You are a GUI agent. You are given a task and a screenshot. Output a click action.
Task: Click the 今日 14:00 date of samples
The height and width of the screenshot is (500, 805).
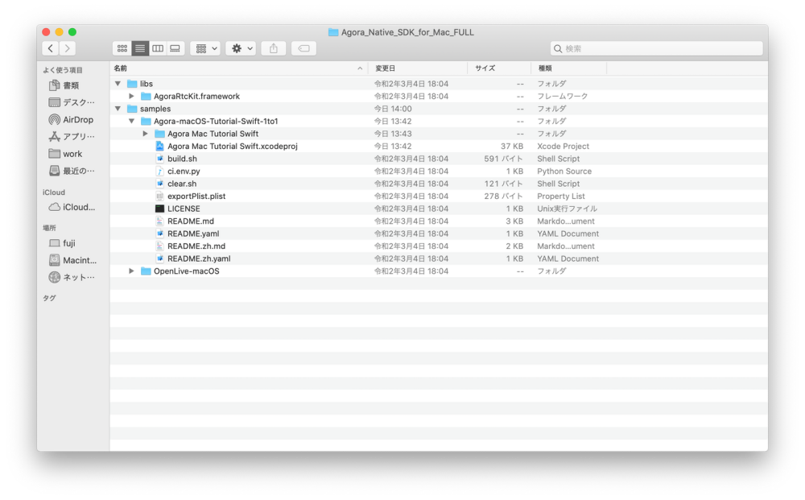[x=393, y=109]
